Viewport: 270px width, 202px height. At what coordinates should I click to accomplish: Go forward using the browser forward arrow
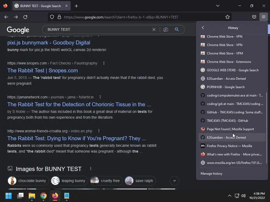click(16, 17)
